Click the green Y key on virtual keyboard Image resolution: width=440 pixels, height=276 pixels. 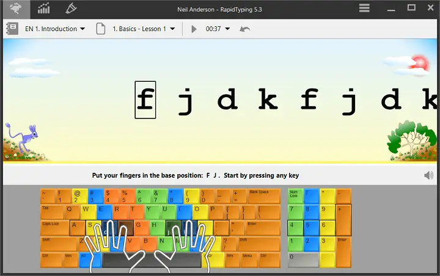click(x=152, y=212)
